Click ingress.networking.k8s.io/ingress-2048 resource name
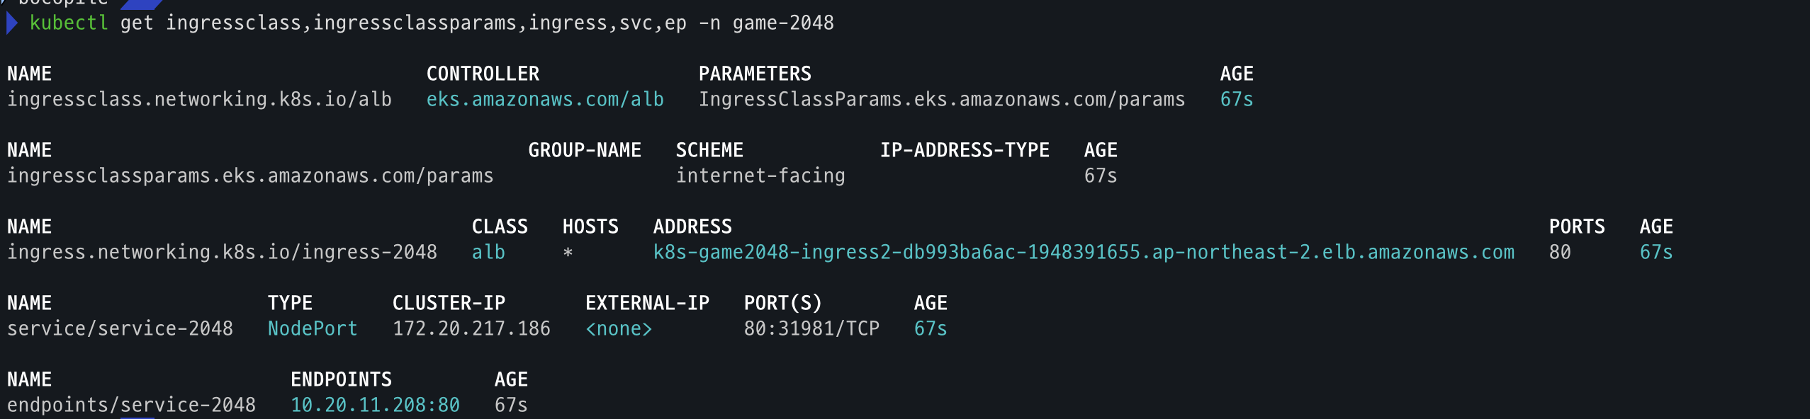Viewport: 1810px width, 419px height. coord(222,253)
